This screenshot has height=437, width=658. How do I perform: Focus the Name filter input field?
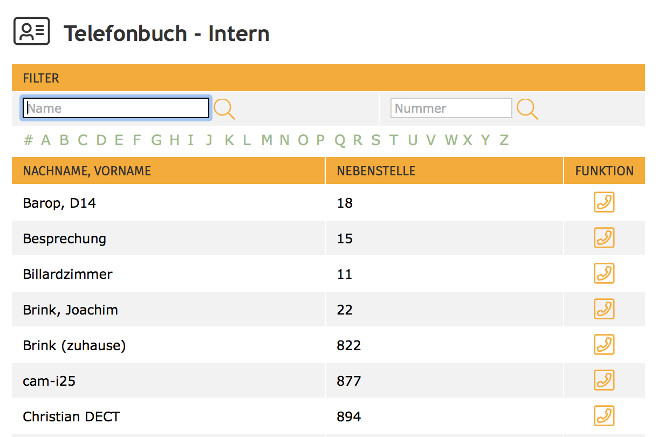coord(115,108)
